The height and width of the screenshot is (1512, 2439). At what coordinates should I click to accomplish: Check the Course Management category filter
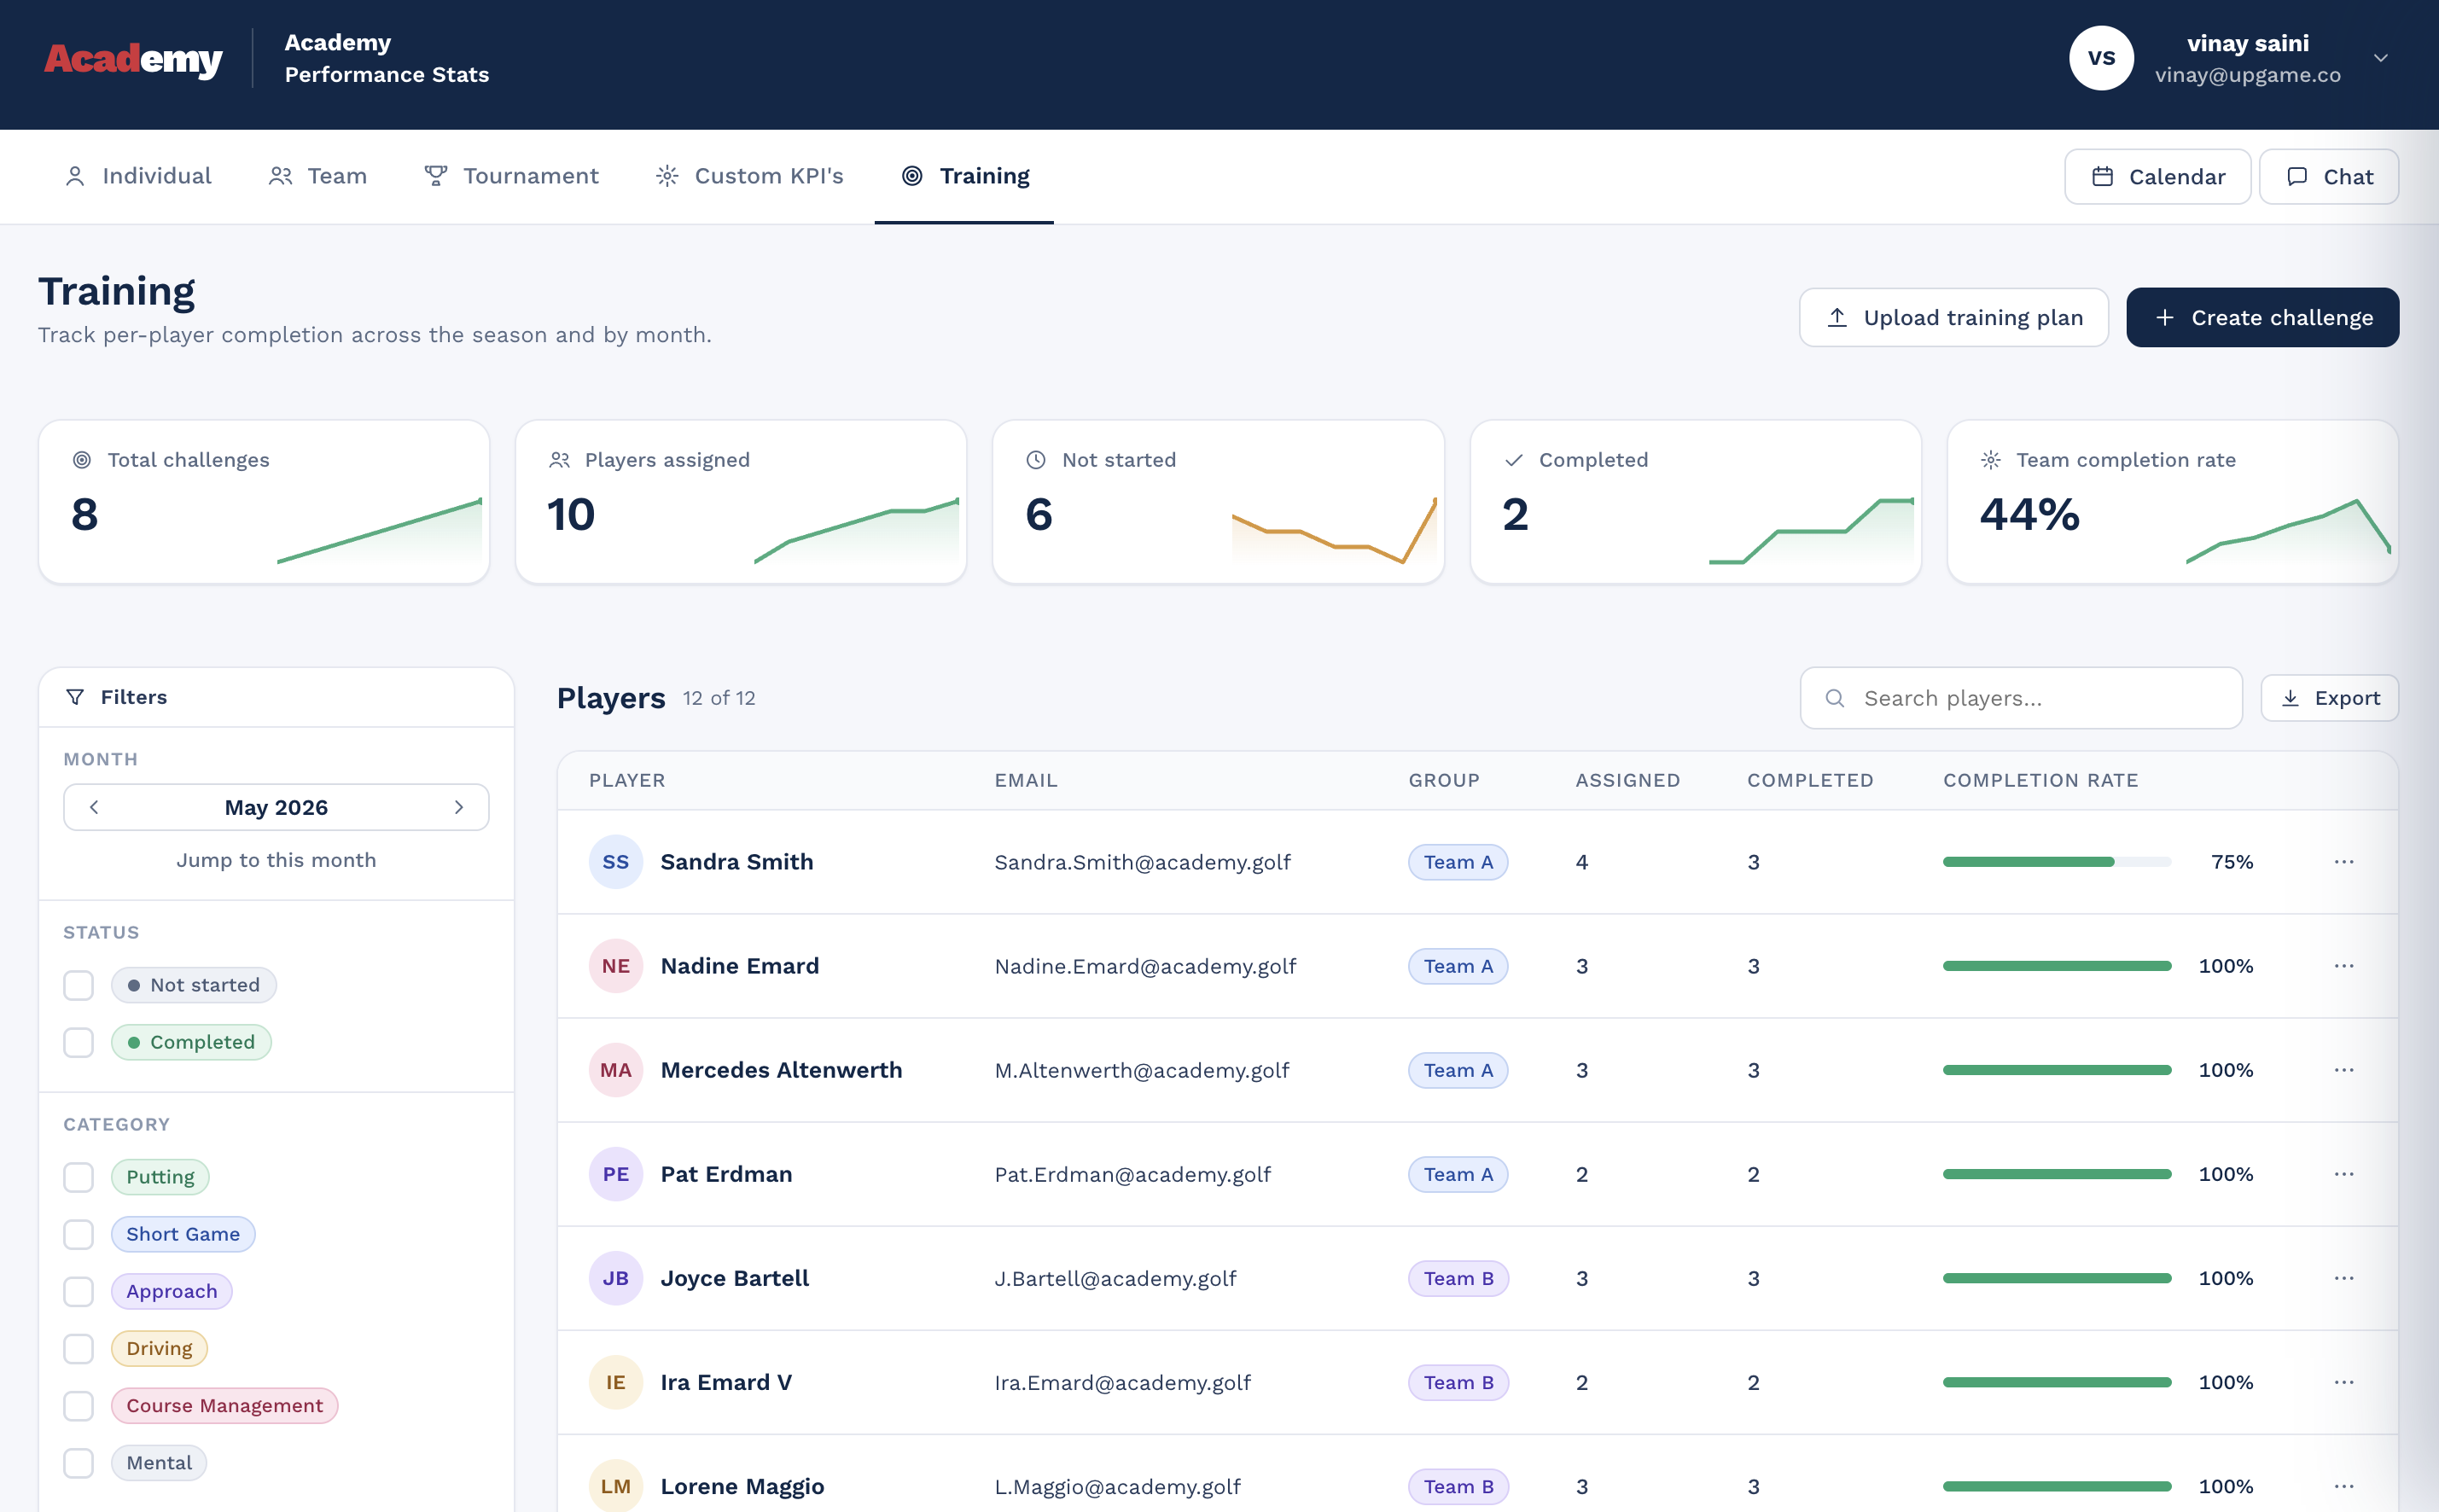(78, 1406)
